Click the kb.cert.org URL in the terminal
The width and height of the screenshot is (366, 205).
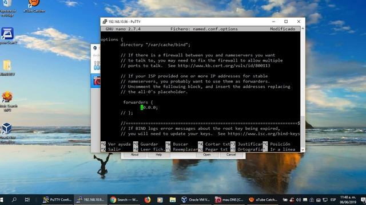coord(224,65)
